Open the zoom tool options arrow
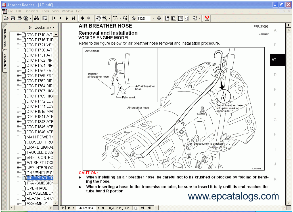Image resolution: width=293 pixels, height=212 pixels. click(x=109, y=18)
